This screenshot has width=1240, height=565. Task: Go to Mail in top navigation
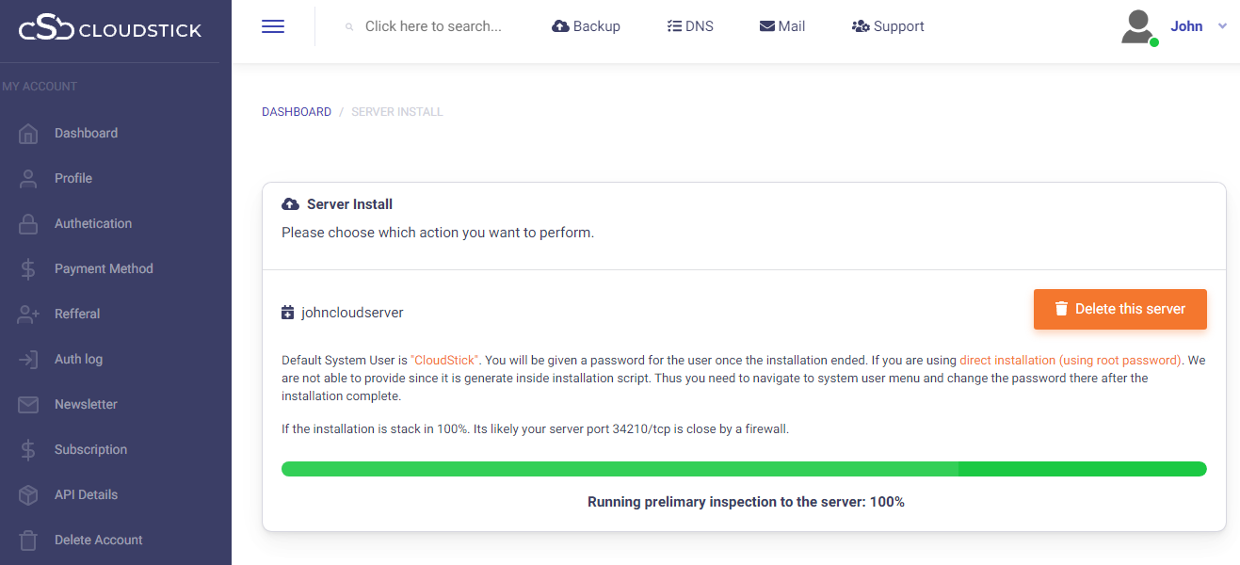[781, 26]
